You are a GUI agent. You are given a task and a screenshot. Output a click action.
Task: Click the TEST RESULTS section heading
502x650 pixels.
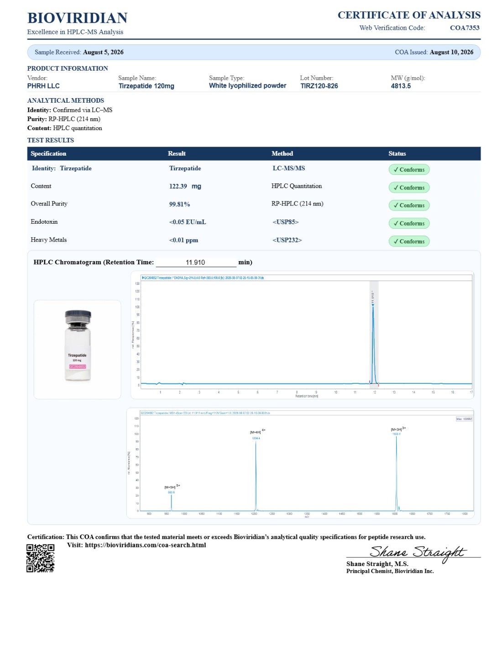[51, 140]
